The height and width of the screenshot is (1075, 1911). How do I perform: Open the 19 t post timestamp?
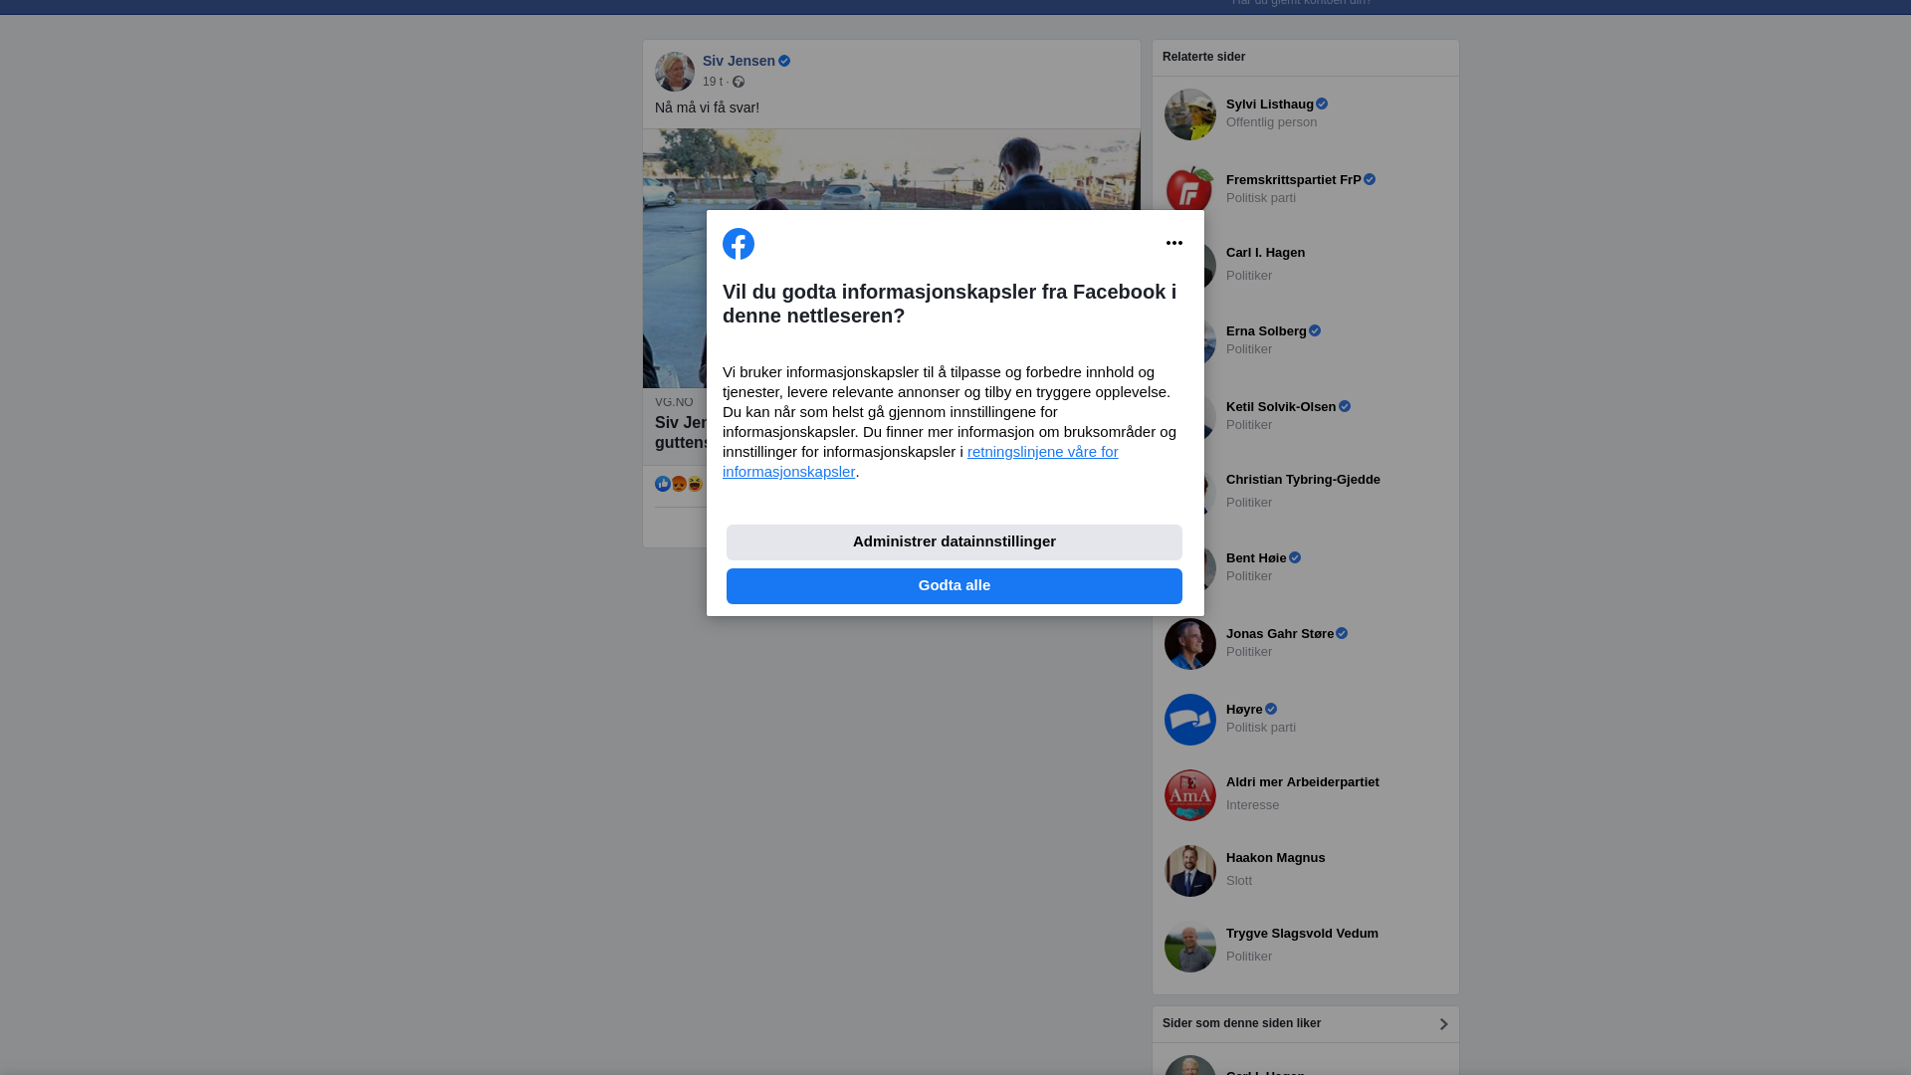click(713, 82)
